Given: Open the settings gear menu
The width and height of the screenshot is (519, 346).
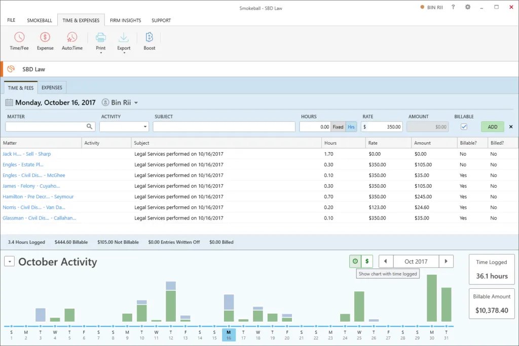Looking at the screenshot, I should click(x=467, y=7).
